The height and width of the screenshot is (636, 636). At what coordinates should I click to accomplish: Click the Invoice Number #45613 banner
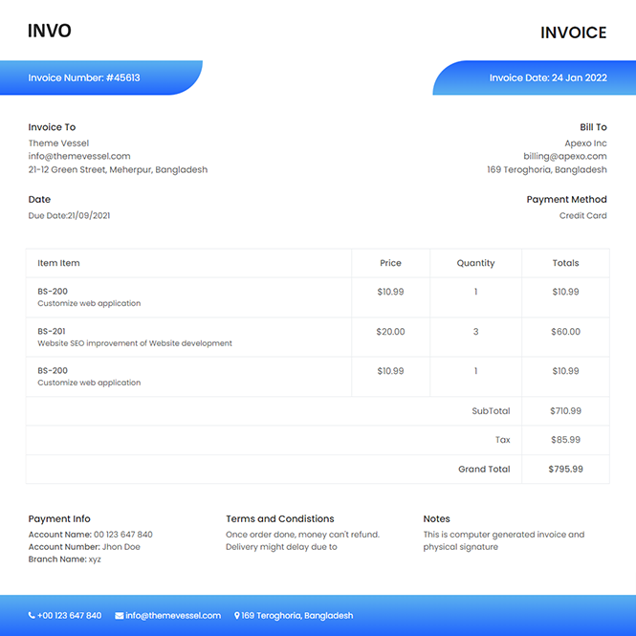point(84,77)
